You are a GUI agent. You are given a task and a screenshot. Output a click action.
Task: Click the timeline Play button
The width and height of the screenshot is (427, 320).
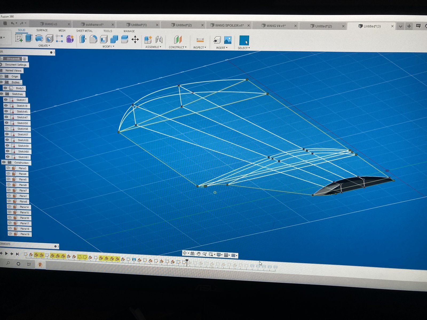pyautogui.click(x=6, y=253)
